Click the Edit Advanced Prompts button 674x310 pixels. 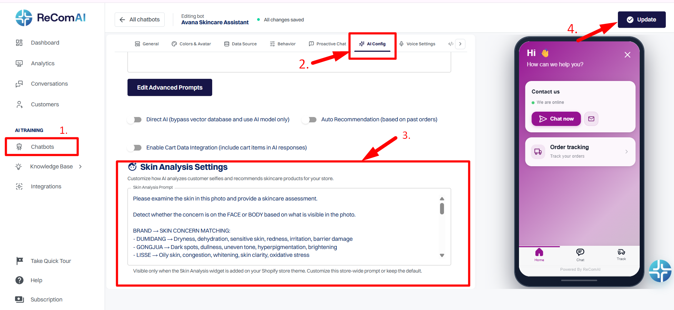tap(170, 87)
